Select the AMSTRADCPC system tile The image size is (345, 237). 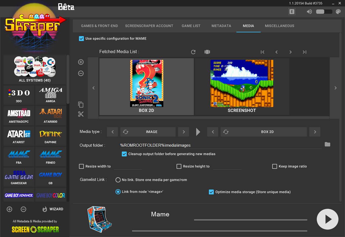[19, 115]
